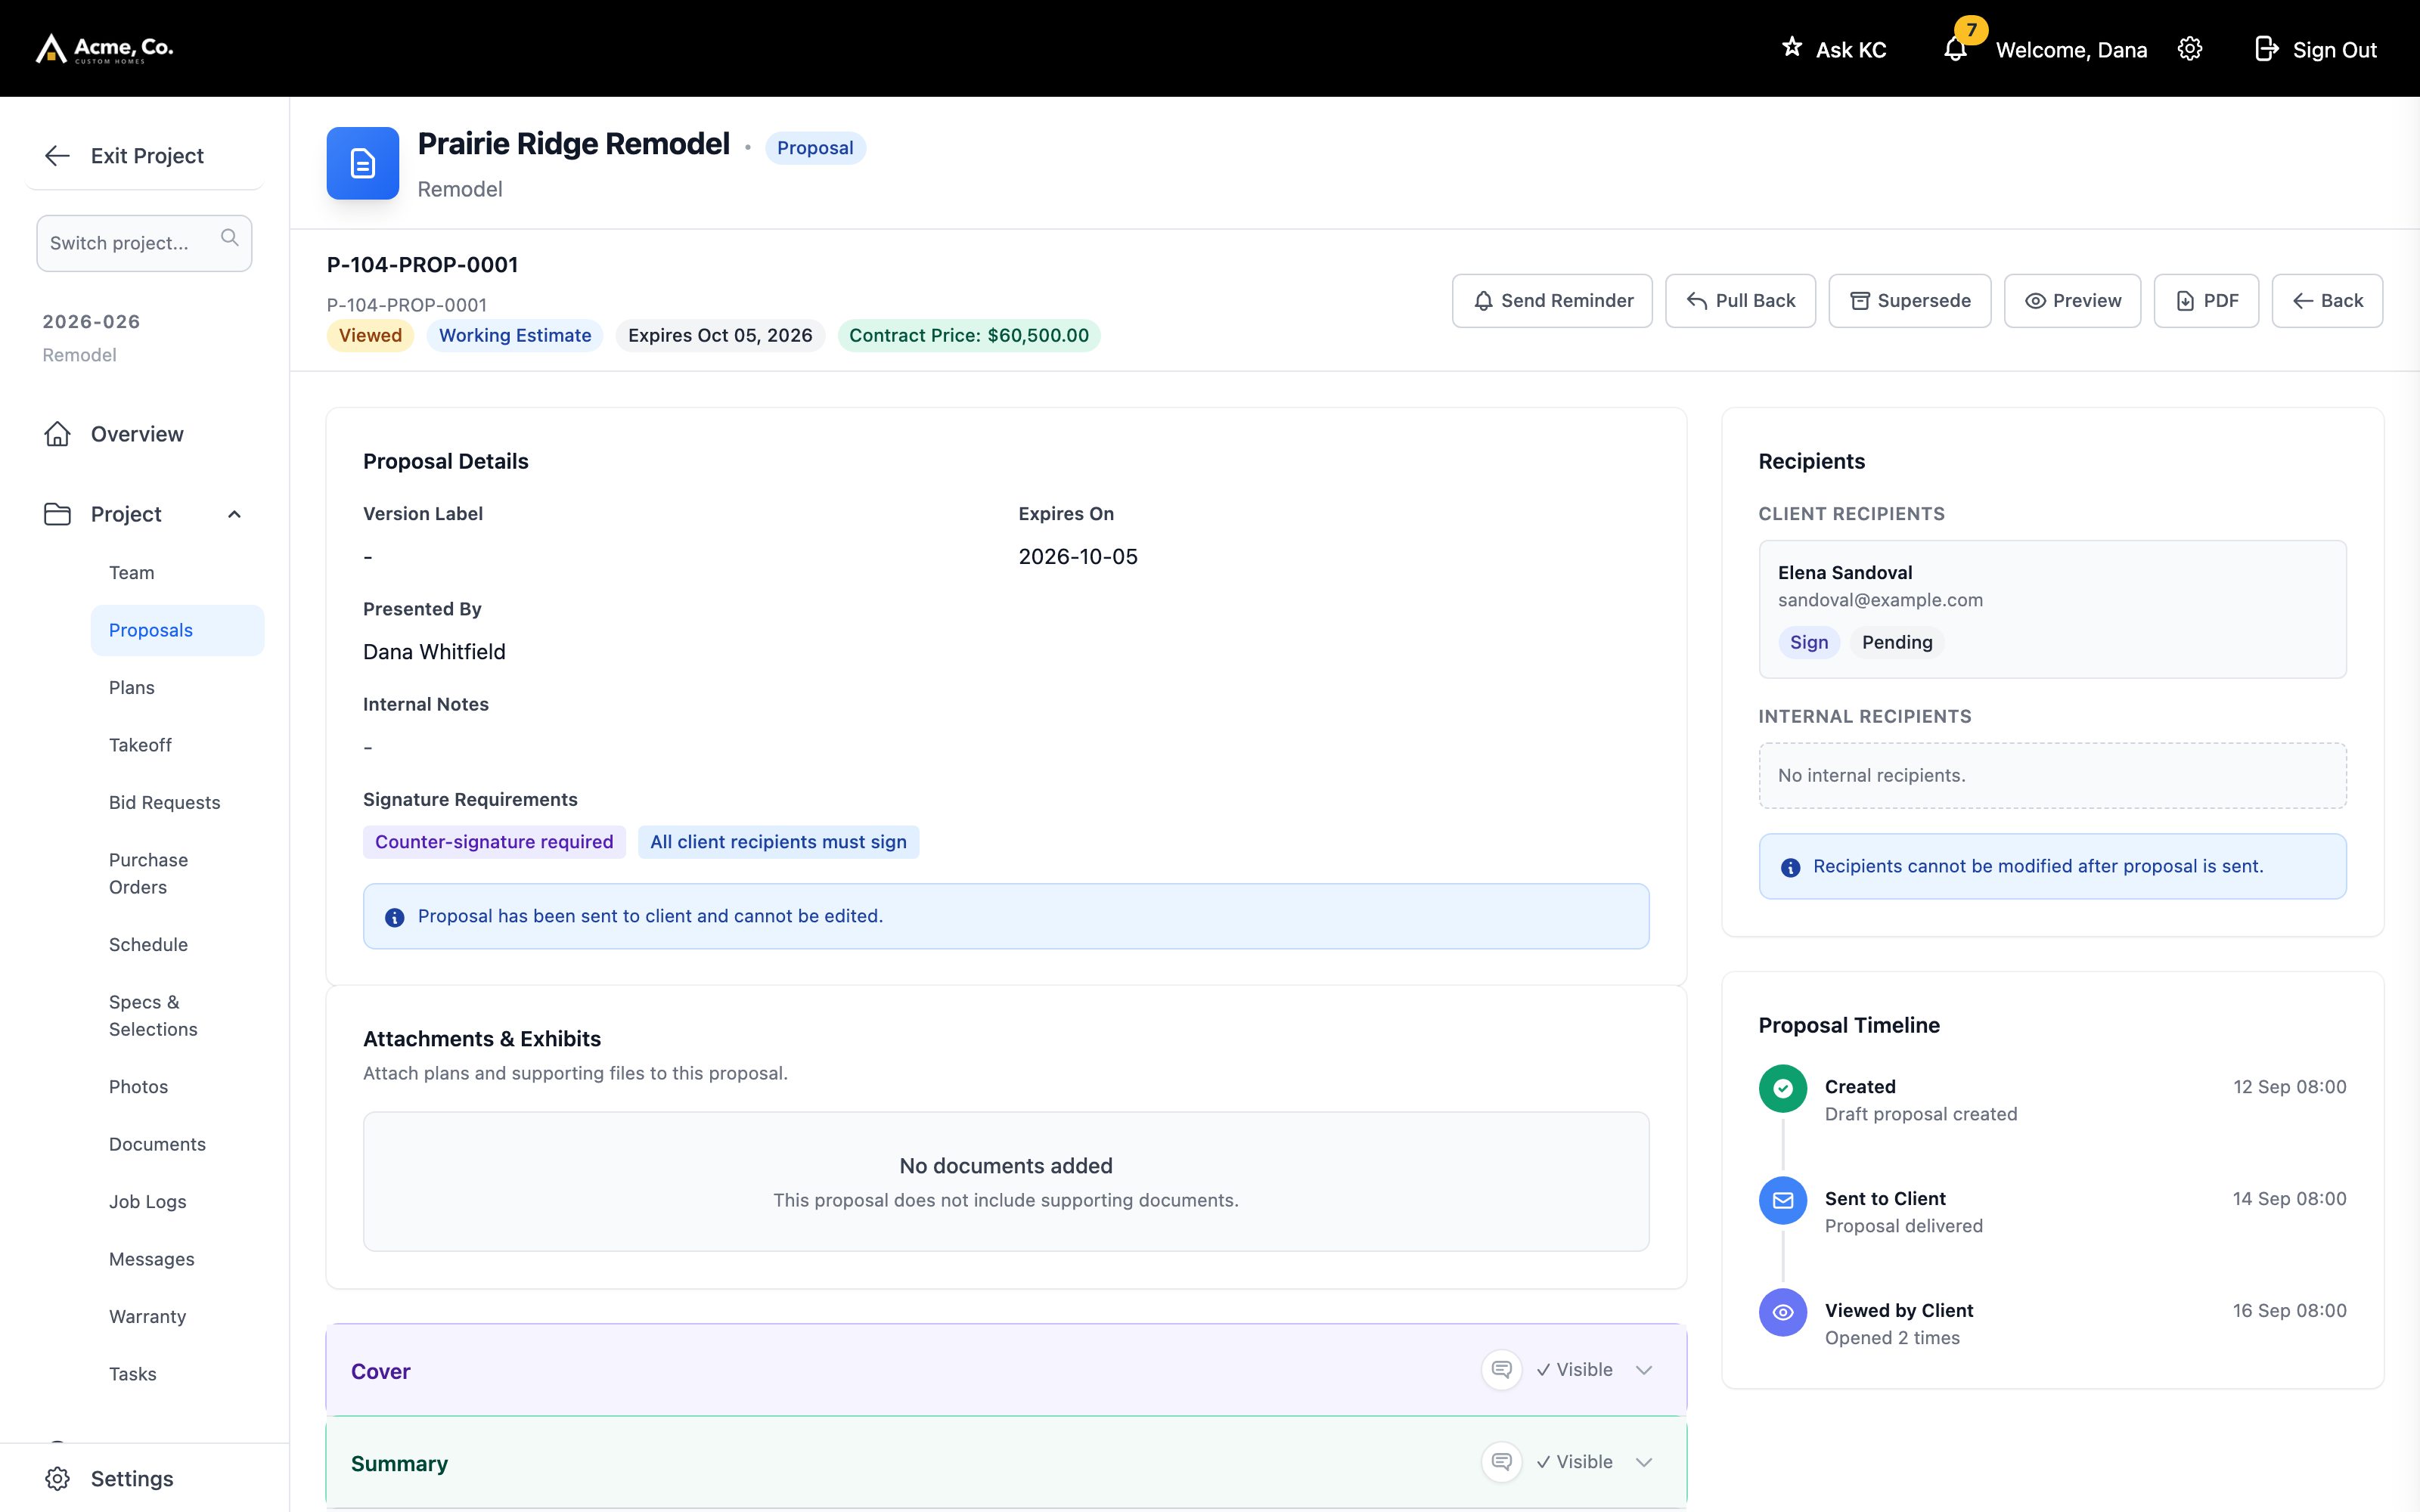
Task: Open Takeoff in the sidebar
Action: (140, 745)
